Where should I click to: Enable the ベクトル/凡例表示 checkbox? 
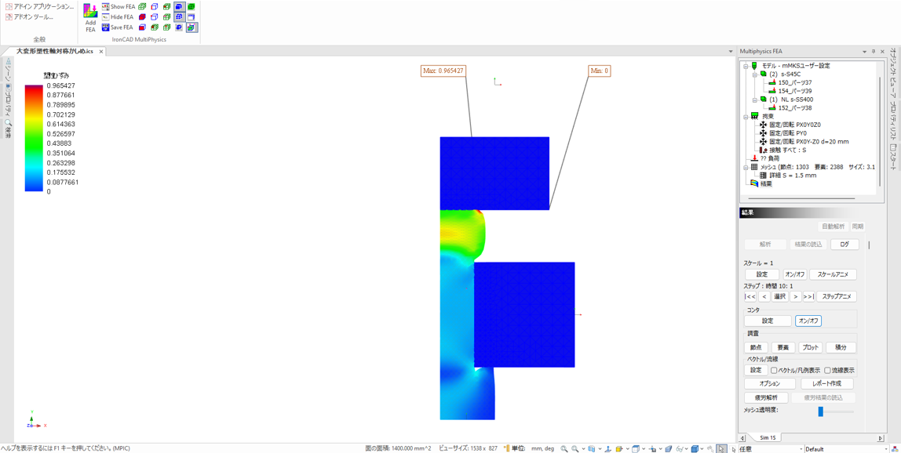775,371
